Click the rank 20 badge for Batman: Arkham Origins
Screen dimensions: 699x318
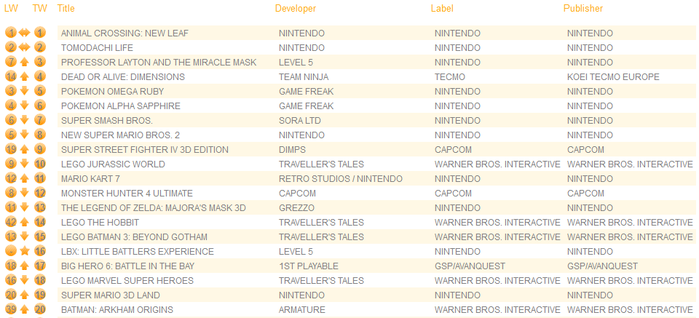tap(40, 309)
